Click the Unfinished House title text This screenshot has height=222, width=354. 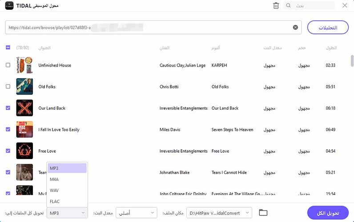point(55,65)
